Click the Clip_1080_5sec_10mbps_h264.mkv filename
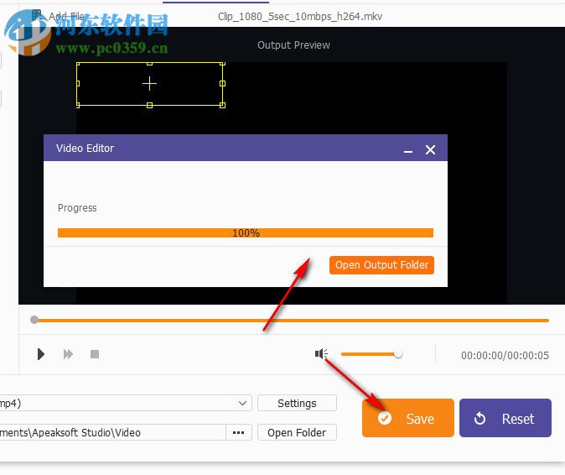The image size is (565, 475). point(300,17)
